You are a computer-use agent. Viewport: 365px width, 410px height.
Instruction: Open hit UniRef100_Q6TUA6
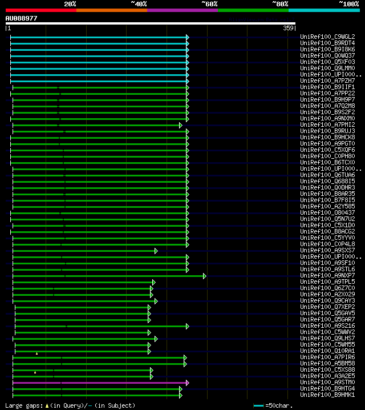[x=327, y=175]
